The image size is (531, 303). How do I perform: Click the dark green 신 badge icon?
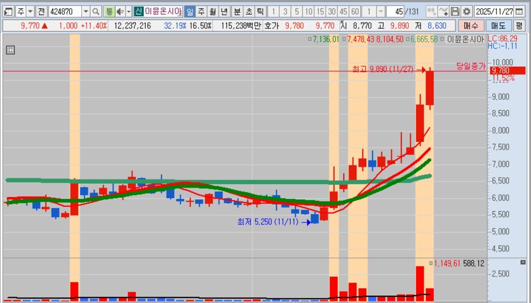click(139, 11)
